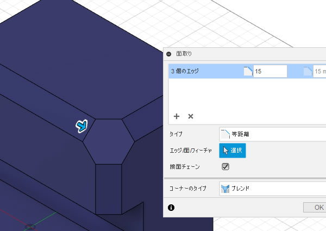Remove the selection set with X icon

point(191,116)
